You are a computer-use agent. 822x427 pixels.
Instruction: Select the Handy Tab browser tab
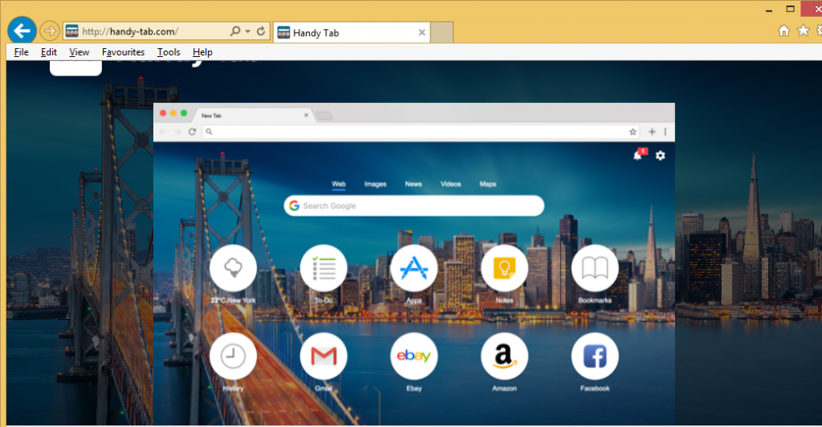tap(352, 32)
